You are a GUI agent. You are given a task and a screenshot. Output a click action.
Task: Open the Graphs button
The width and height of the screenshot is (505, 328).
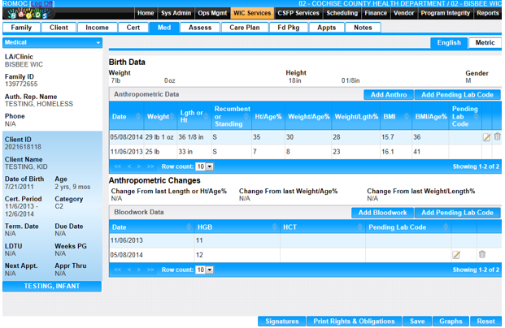(x=451, y=322)
